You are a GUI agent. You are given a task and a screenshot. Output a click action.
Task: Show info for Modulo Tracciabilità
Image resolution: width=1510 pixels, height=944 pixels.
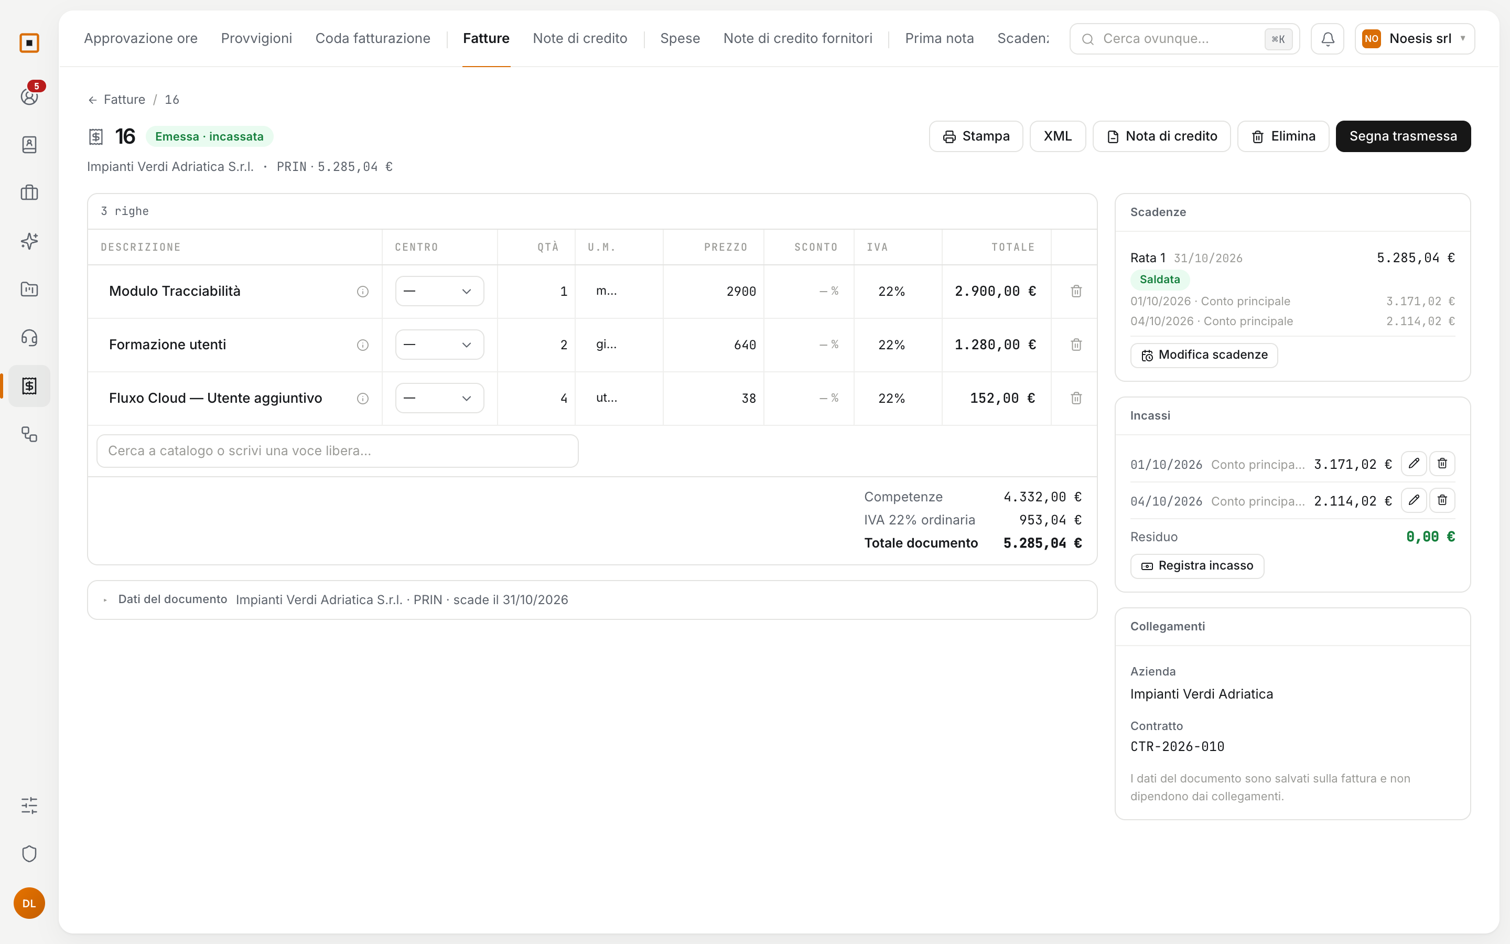point(362,292)
